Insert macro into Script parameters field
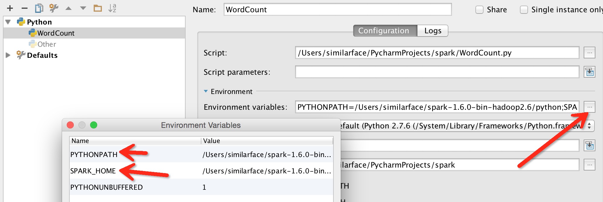Screen dimensions: 603x202 [590, 72]
